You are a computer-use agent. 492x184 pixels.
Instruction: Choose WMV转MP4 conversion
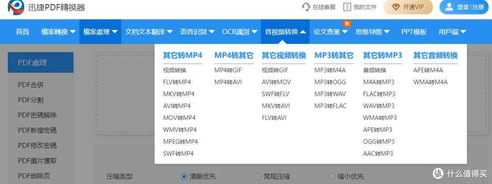coord(180,130)
